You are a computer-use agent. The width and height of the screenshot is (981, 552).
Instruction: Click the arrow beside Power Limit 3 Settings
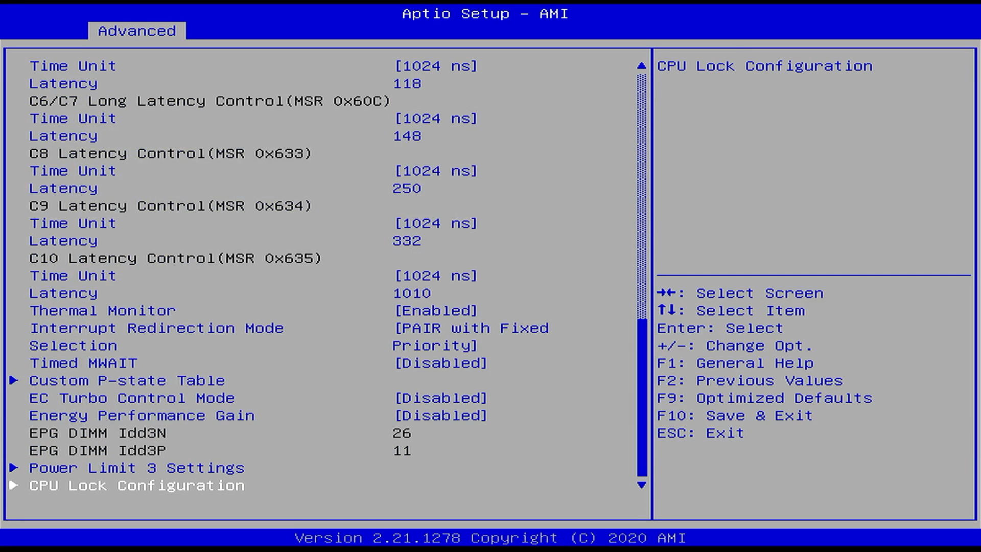[14, 468]
